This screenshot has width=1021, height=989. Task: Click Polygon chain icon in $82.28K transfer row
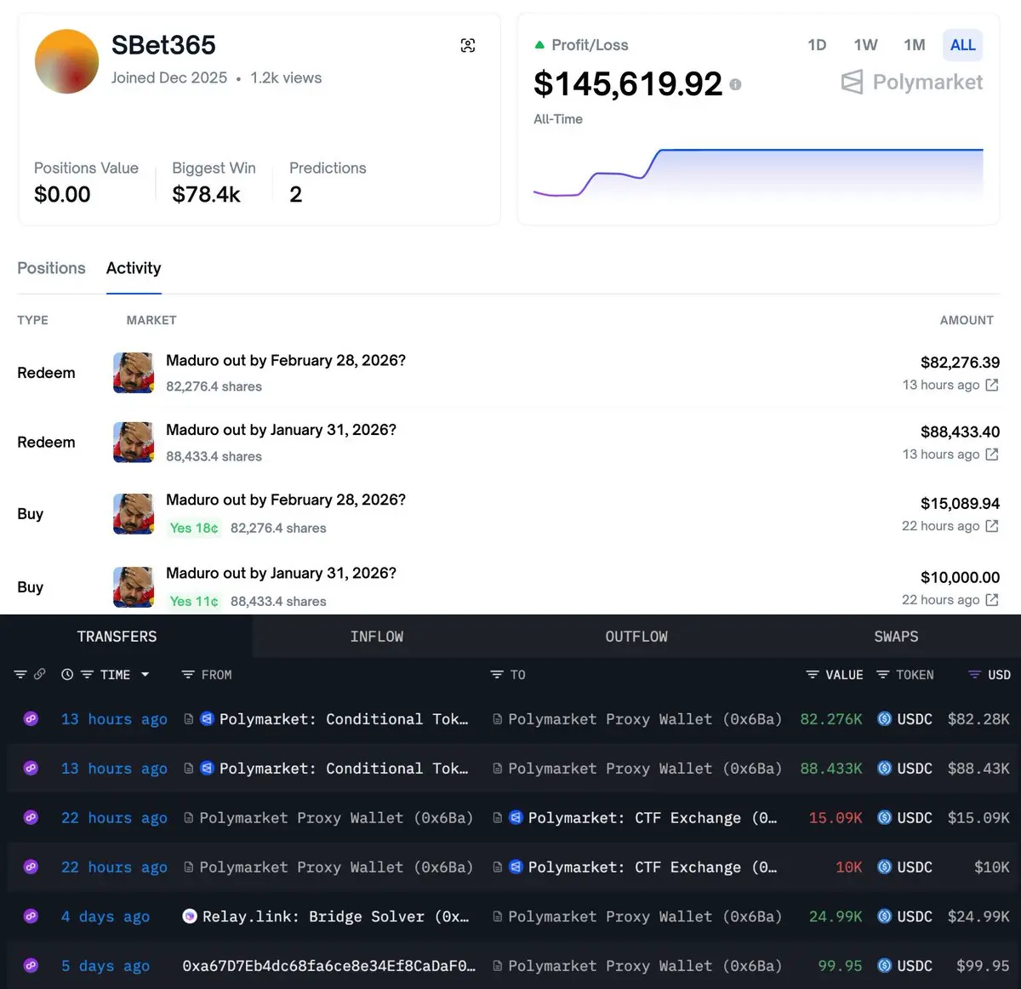coord(31,719)
